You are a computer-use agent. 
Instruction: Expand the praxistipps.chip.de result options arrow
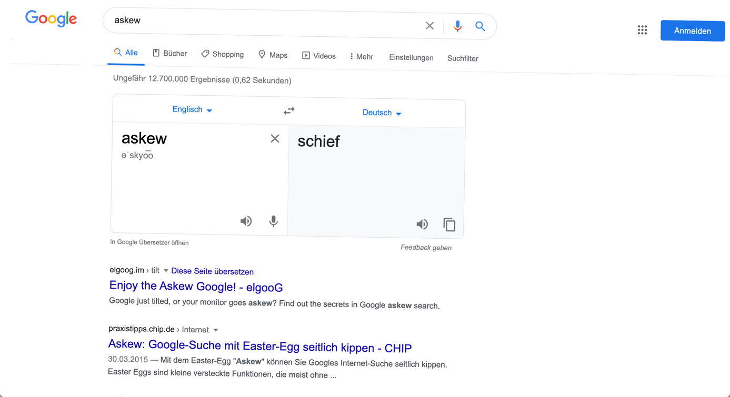pyautogui.click(x=216, y=330)
